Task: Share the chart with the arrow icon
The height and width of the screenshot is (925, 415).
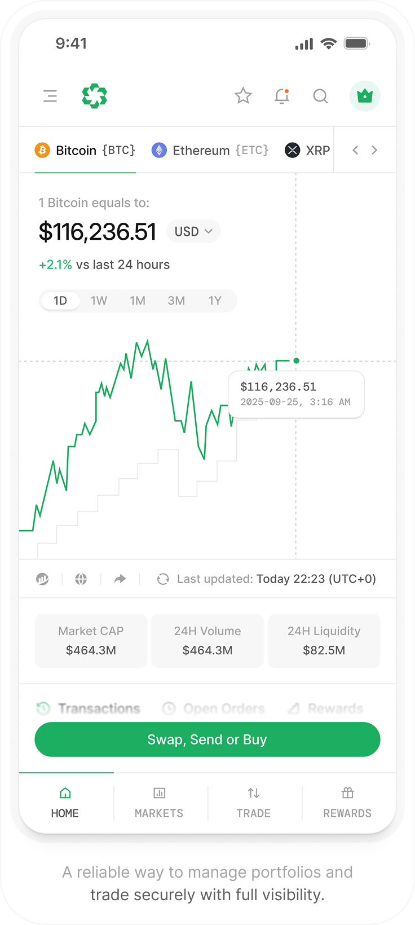Action: pos(120,579)
